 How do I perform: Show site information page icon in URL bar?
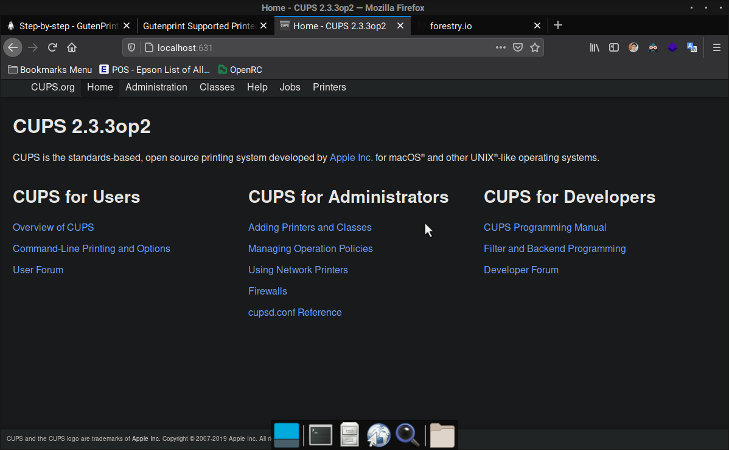148,47
